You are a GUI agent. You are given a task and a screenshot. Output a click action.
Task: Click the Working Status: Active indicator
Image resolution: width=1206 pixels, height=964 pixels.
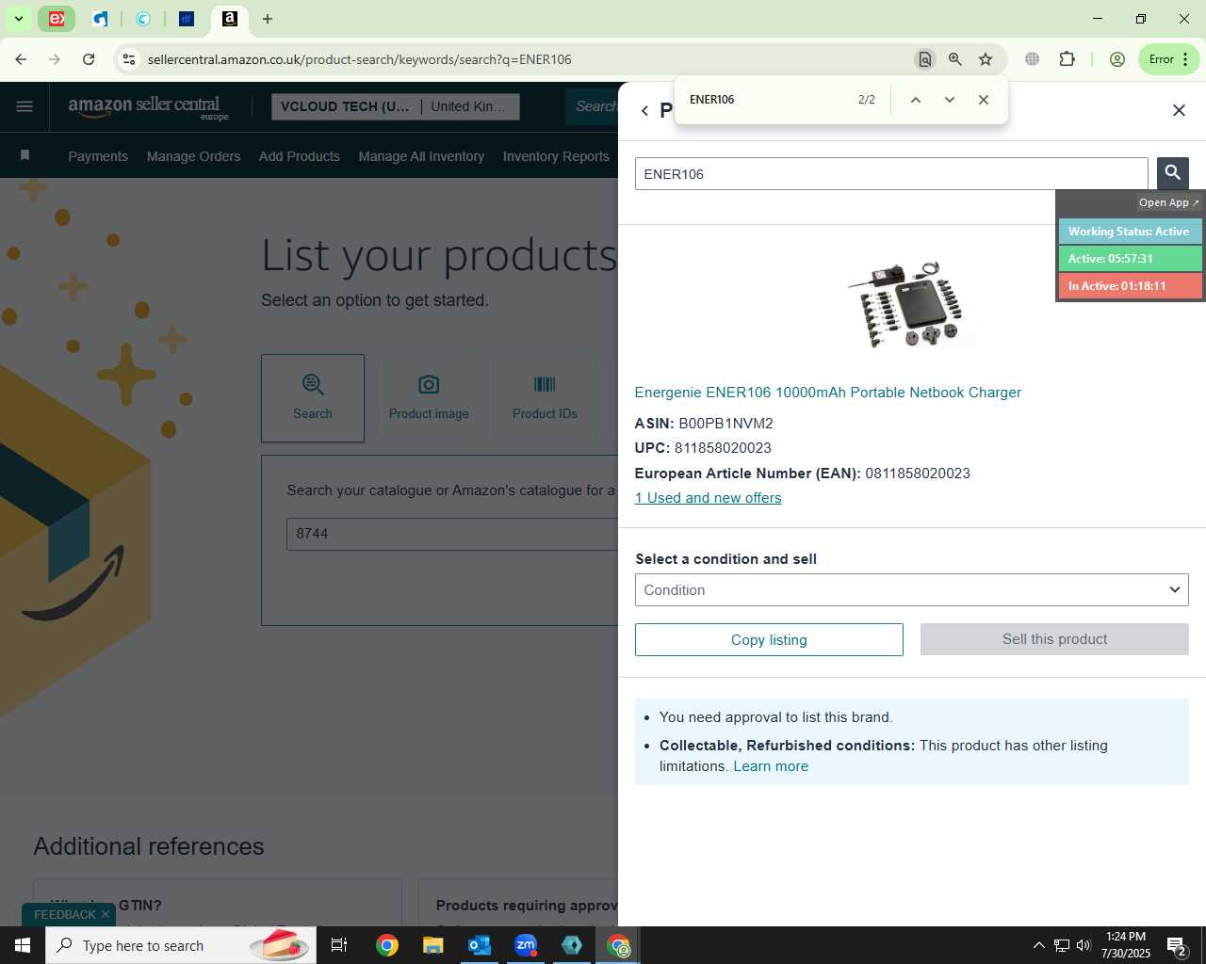tap(1129, 232)
